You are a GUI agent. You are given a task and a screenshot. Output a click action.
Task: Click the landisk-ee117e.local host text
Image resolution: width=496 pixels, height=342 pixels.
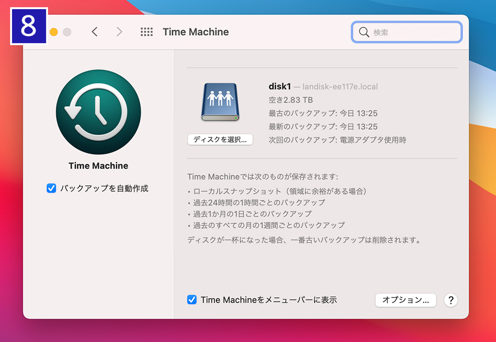[x=340, y=86]
